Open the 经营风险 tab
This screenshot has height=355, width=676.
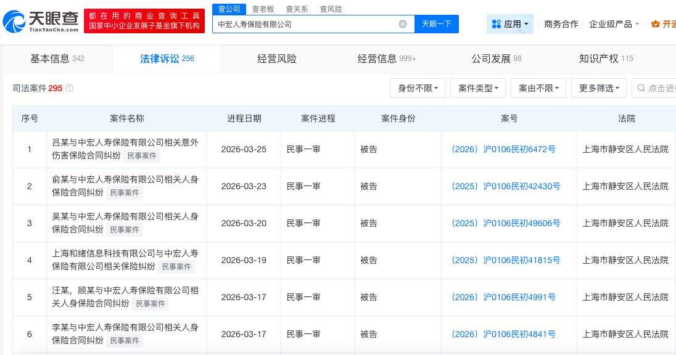click(277, 59)
